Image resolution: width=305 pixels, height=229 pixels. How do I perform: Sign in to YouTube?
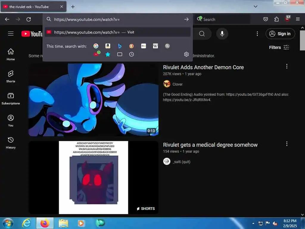pyautogui.click(x=280, y=34)
